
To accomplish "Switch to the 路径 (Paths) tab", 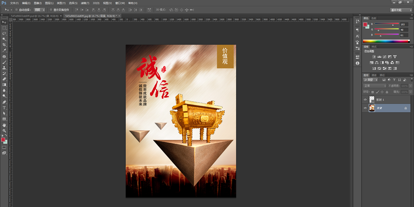I will pyautogui.click(x=382, y=75).
